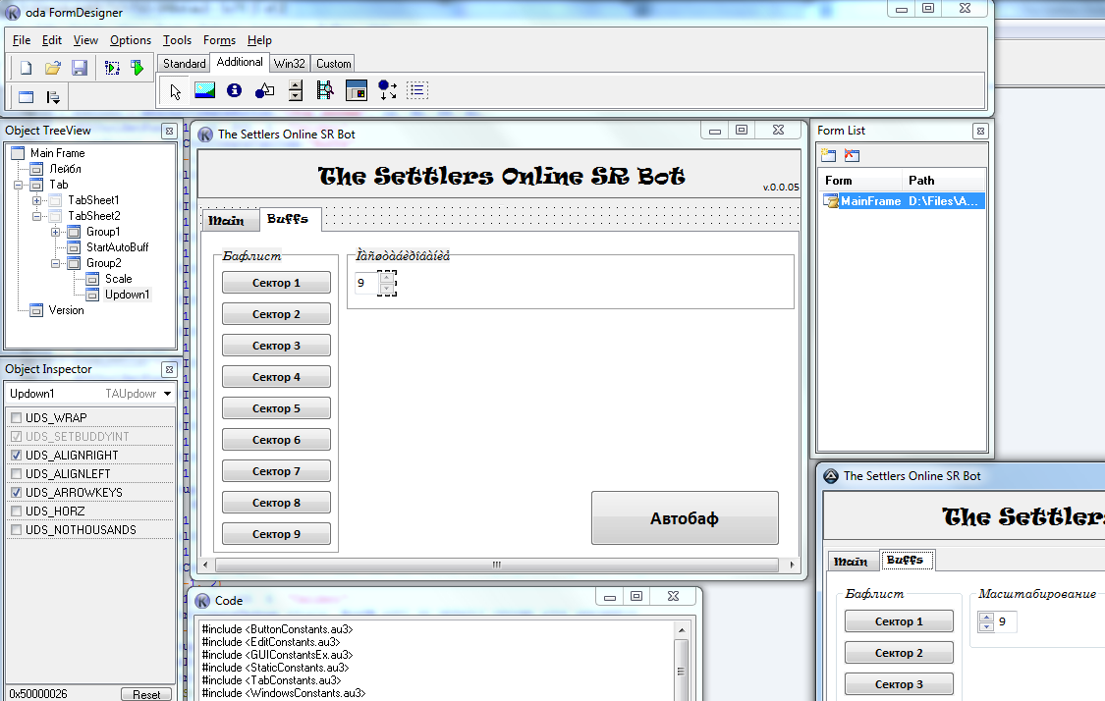Select the Graphic shapes control icon

(265, 90)
